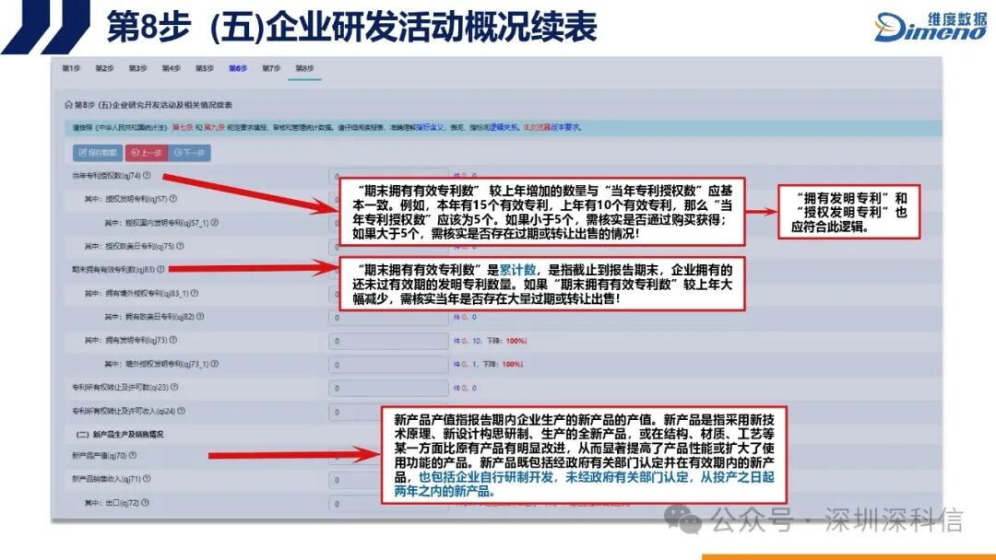Open help icon for 专利所有权转让及许可收入(qj24)
Image resolution: width=996 pixels, height=560 pixels.
181,411
